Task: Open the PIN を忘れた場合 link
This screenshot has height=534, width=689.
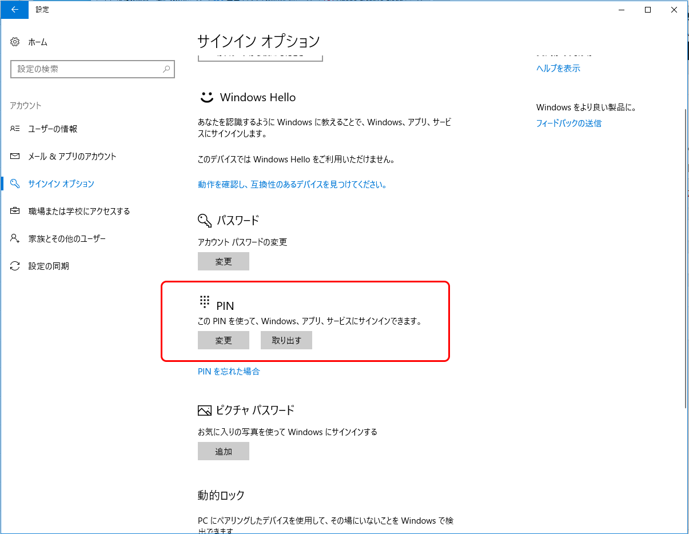Action: tap(229, 372)
